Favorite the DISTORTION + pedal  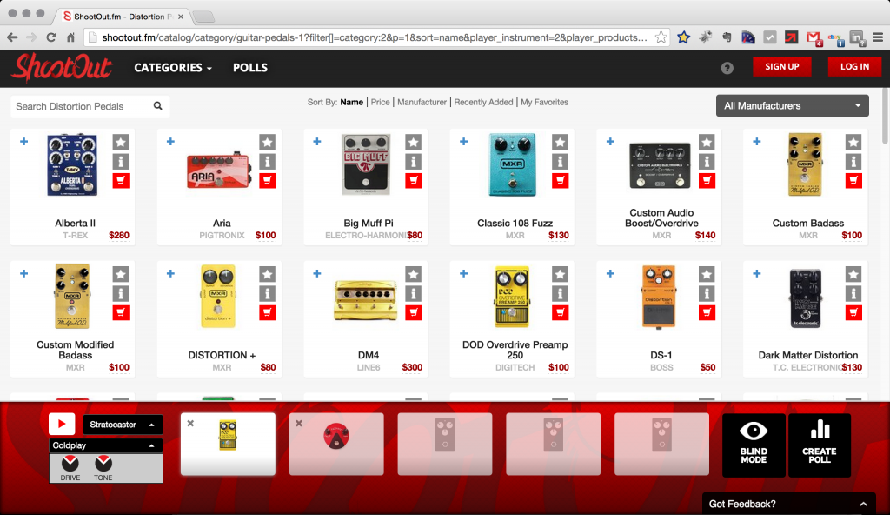pos(268,274)
